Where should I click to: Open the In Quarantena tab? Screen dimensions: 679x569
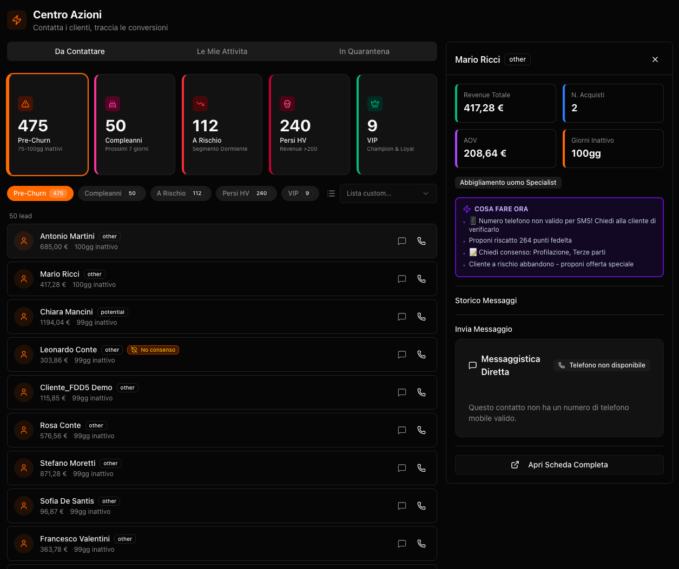pos(364,51)
